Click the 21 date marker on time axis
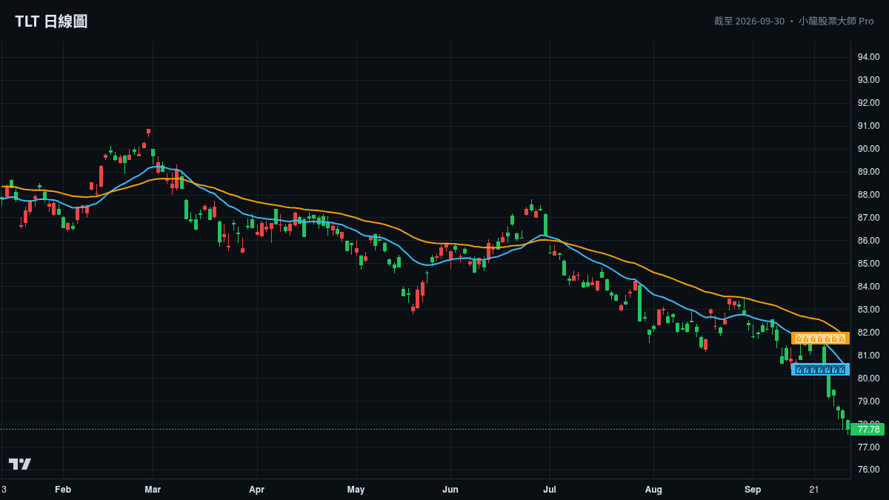This screenshot has width=889, height=500. (x=814, y=490)
